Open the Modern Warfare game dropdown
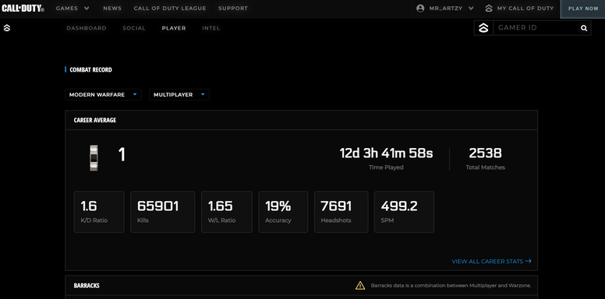 (x=103, y=95)
